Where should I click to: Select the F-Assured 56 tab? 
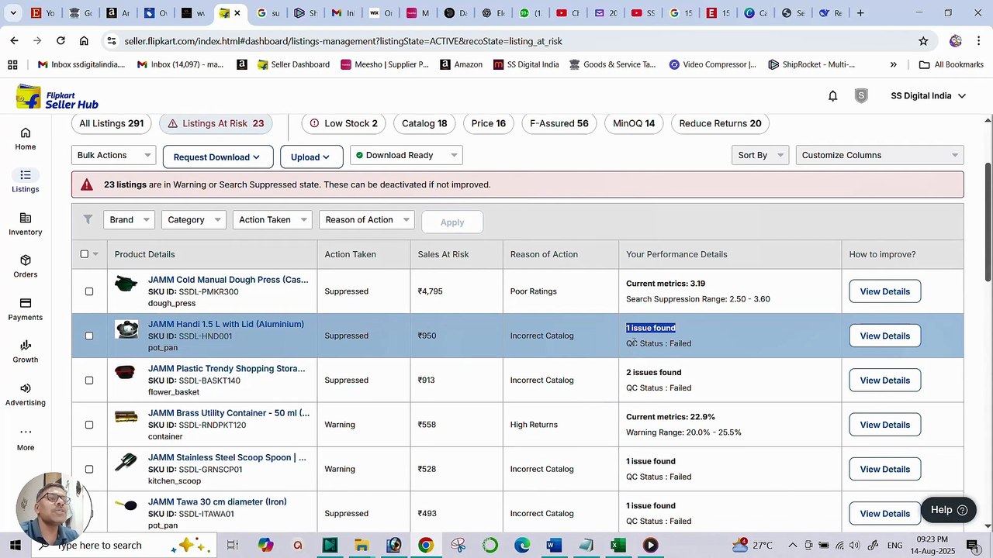coord(559,123)
